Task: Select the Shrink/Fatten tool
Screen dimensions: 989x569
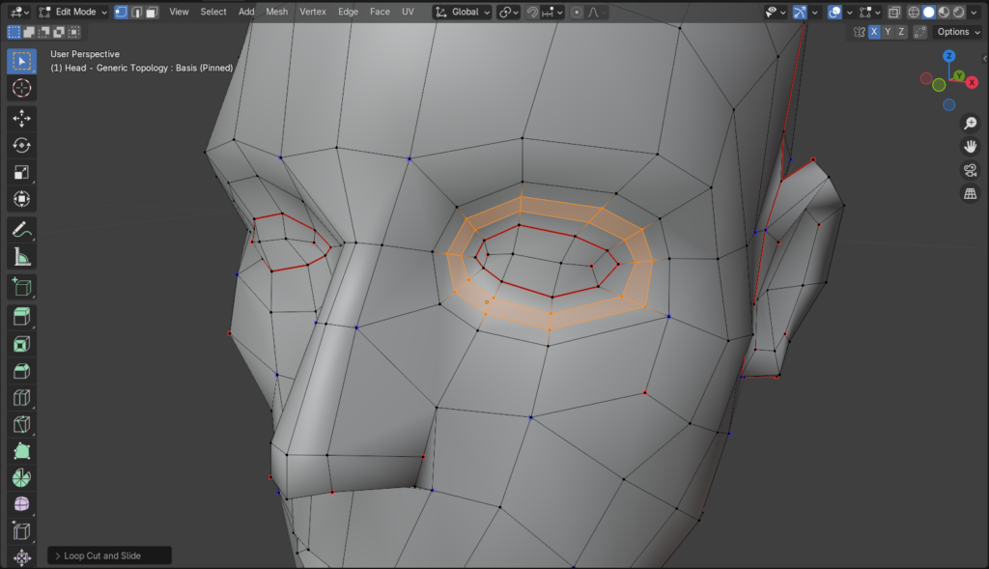Action: click(21, 557)
